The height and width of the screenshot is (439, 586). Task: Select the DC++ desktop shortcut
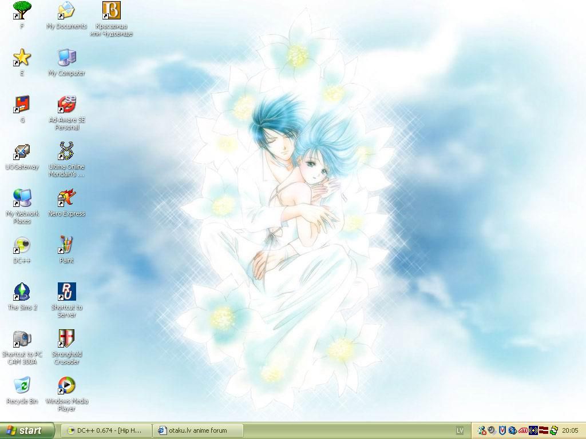(x=22, y=245)
